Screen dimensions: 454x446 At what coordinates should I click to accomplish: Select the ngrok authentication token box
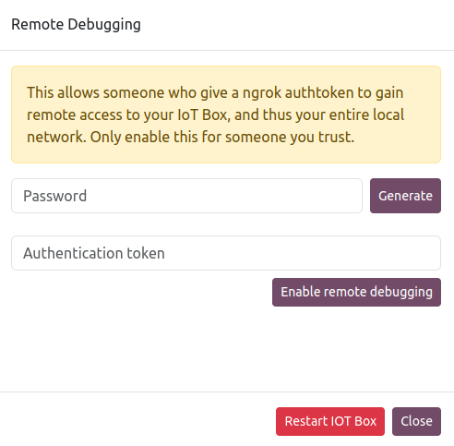226,253
